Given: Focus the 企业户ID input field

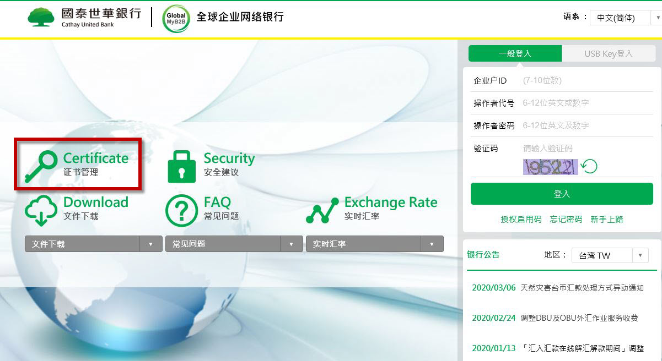Looking at the screenshot, I should pyautogui.click(x=584, y=80).
